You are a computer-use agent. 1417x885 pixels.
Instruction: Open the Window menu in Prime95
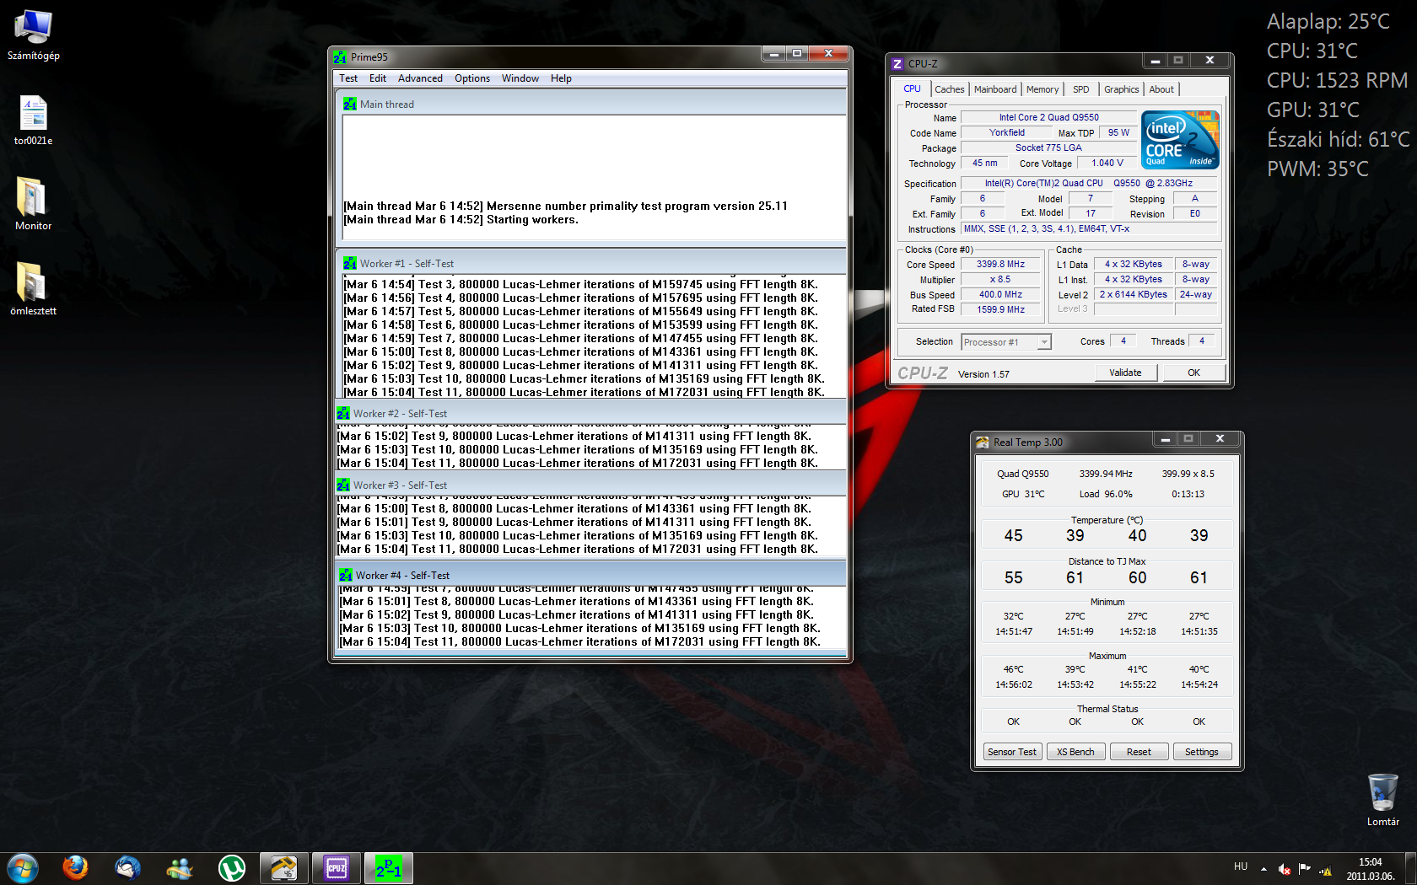click(x=520, y=78)
